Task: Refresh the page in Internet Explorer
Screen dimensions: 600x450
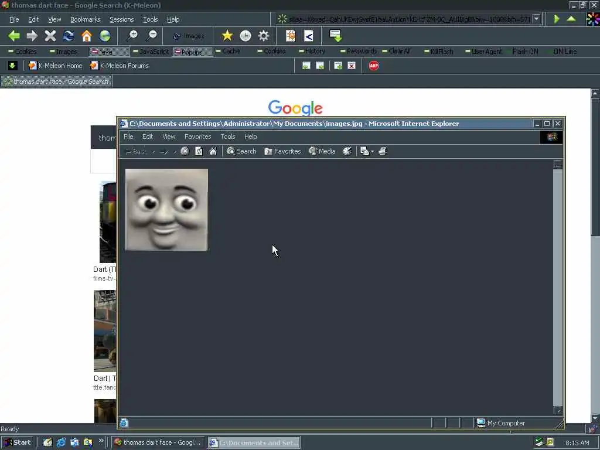Action: (x=199, y=151)
